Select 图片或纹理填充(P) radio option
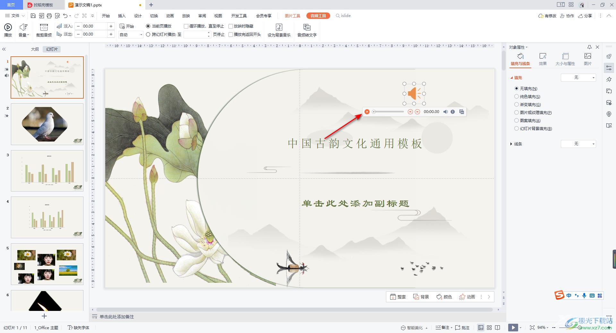Screen dimensions: 616x333 (x=517, y=112)
